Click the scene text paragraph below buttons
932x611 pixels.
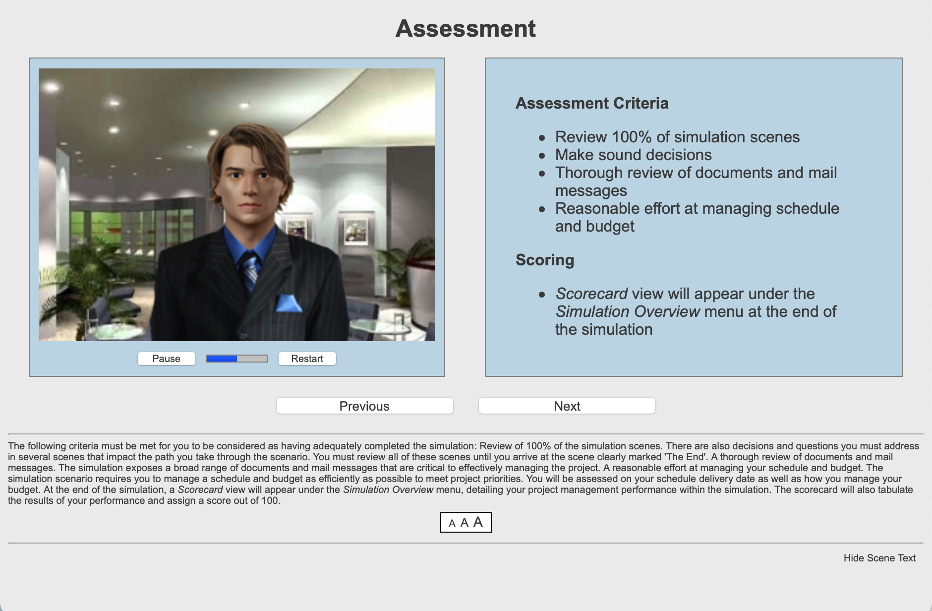click(464, 473)
